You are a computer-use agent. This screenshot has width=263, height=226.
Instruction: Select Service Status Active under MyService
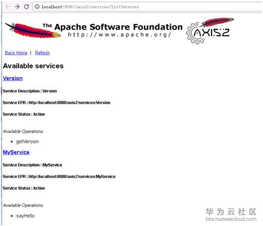point(24,188)
